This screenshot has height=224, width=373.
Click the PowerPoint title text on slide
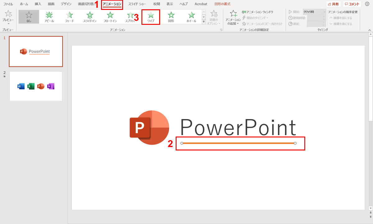tap(238, 128)
